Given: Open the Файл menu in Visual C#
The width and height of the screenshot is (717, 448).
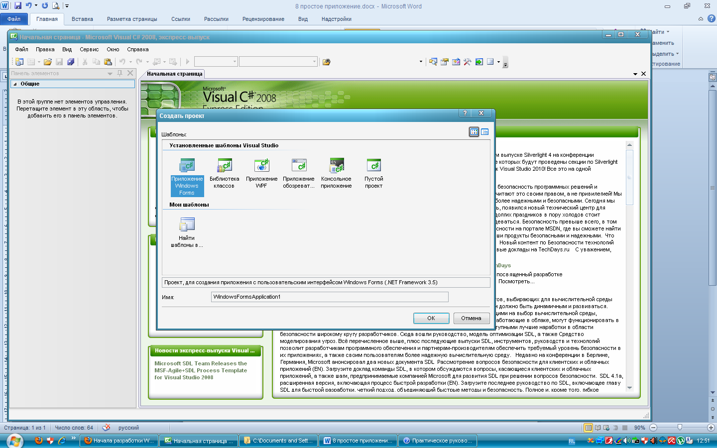Looking at the screenshot, I should (21, 49).
